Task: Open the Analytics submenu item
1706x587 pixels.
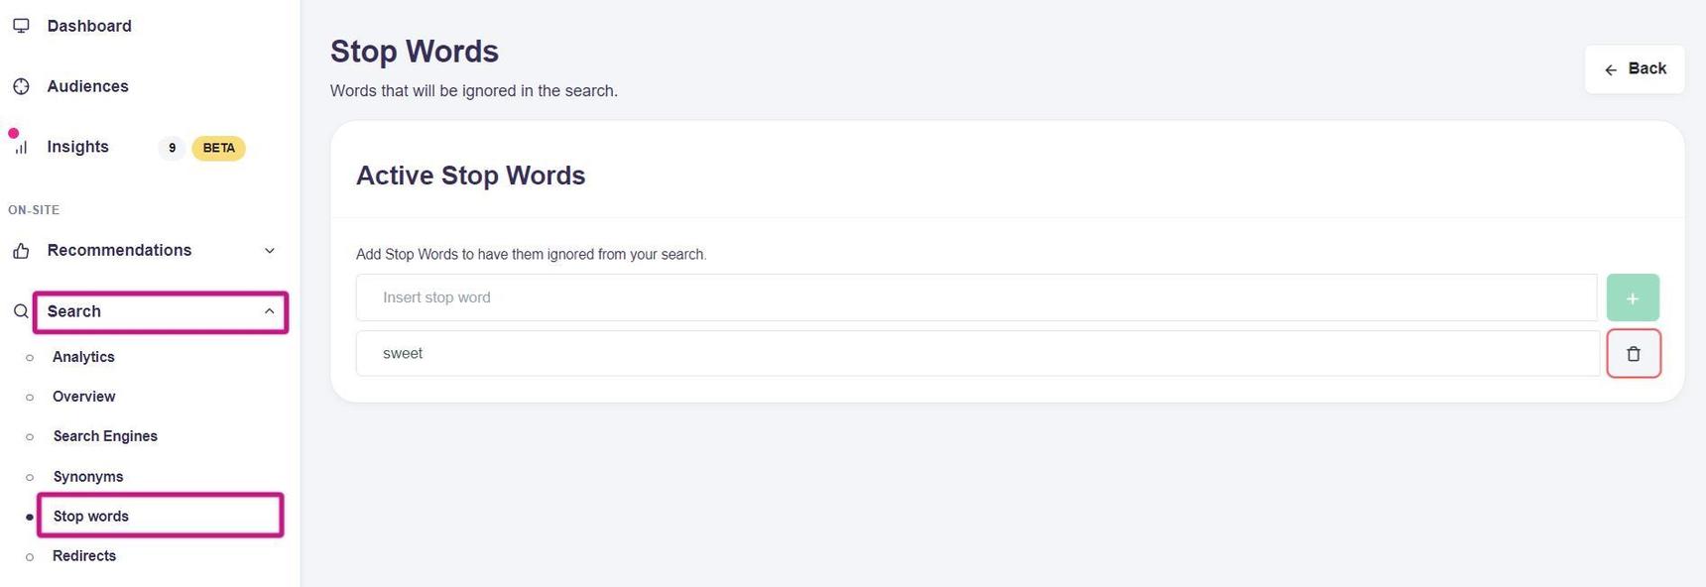Action: tap(83, 357)
